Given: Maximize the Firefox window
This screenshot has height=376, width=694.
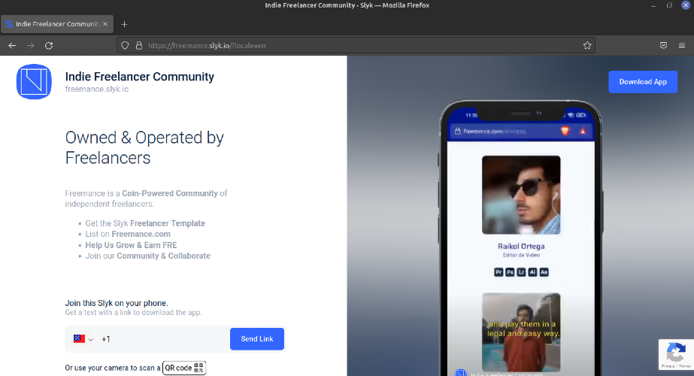Looking at the screenshot, I should click(x=669, y=5).
